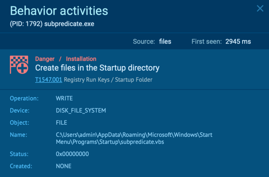The height and width of the screenshot is (177, 269).
Task: Click the Installation category label
Action: coord(81,59)
